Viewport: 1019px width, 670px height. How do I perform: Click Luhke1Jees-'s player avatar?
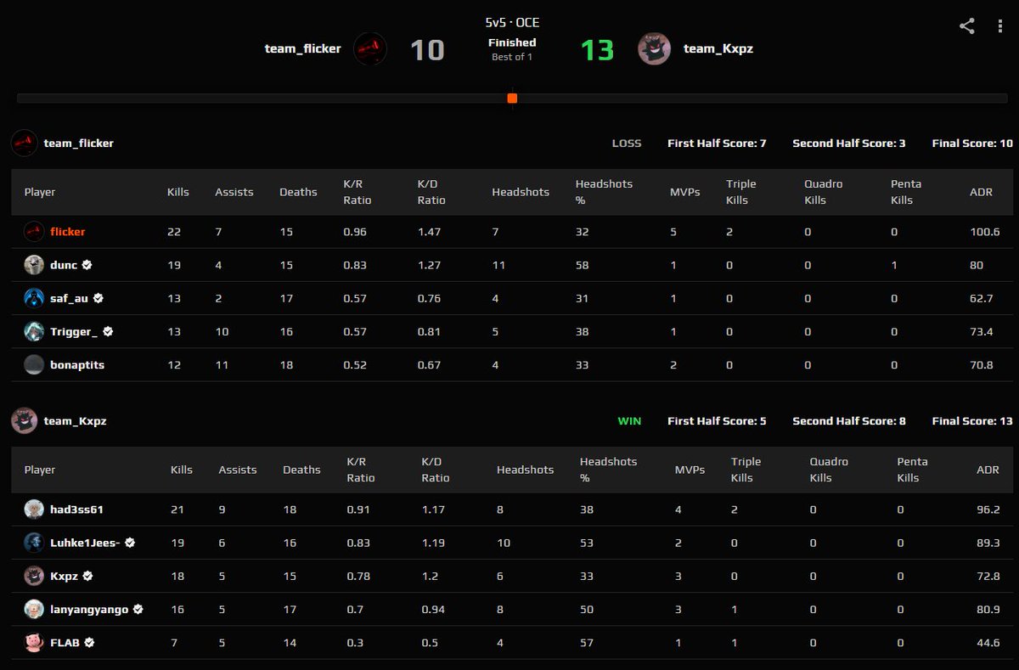coord(34,543)
